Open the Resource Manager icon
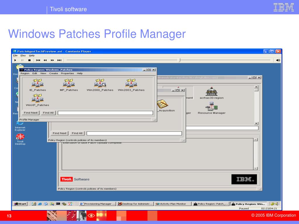 (211, 106)
